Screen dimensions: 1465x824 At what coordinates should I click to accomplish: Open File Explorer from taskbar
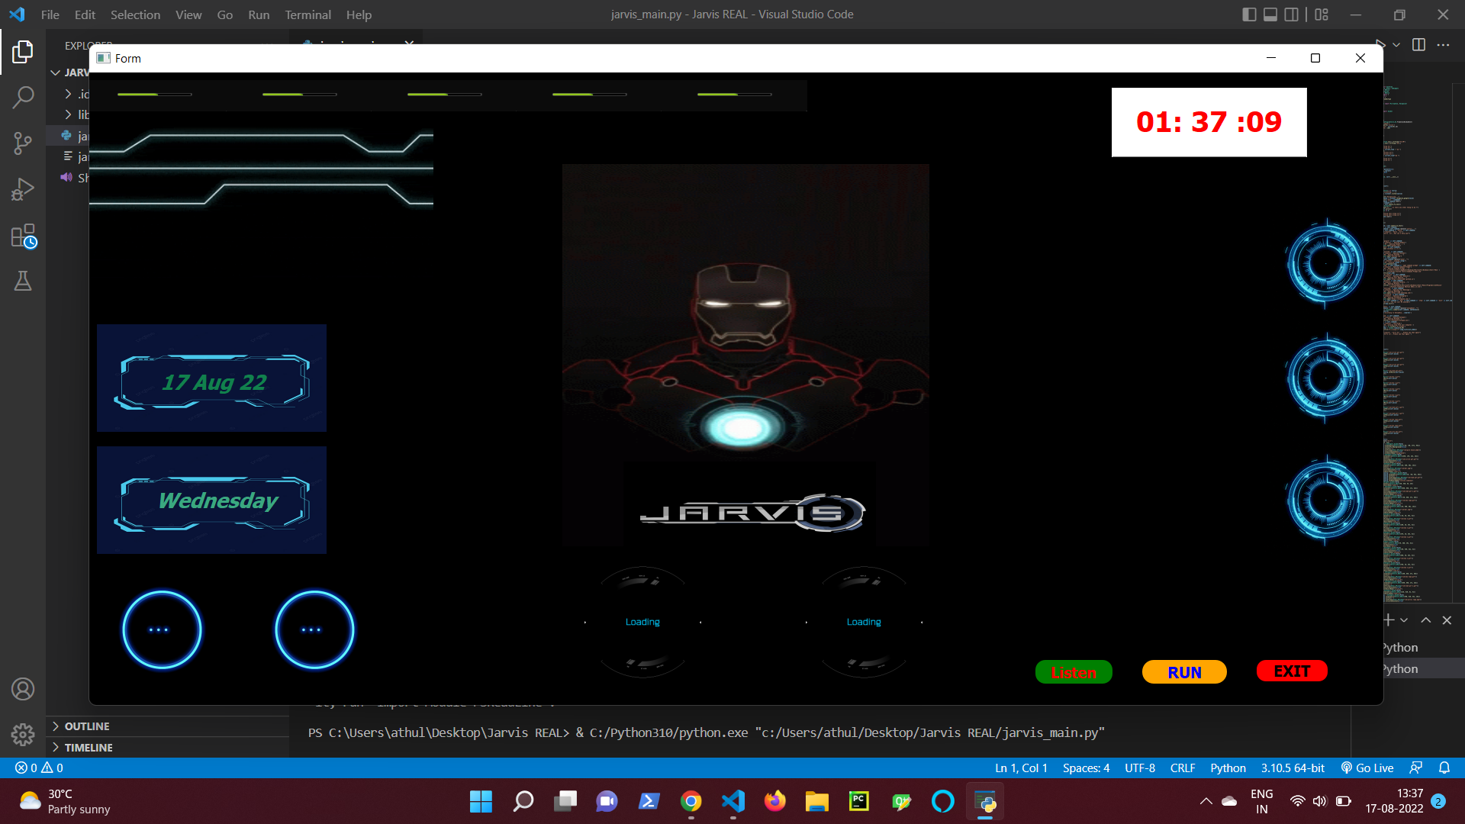(x=816, y=801)
